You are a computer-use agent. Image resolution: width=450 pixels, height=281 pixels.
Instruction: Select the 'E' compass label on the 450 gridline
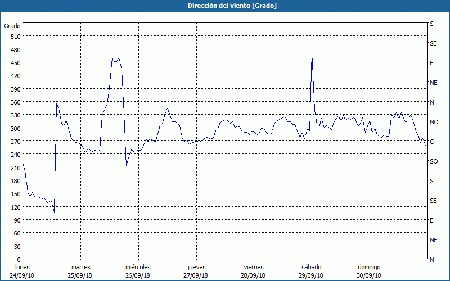click(431, 63)
